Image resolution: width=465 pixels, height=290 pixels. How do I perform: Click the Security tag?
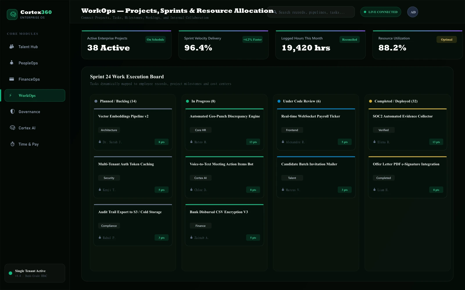click(x=109, y=178)
